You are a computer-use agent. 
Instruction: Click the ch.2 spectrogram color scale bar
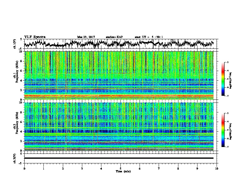pyautogui.click(x=223, y=130)
